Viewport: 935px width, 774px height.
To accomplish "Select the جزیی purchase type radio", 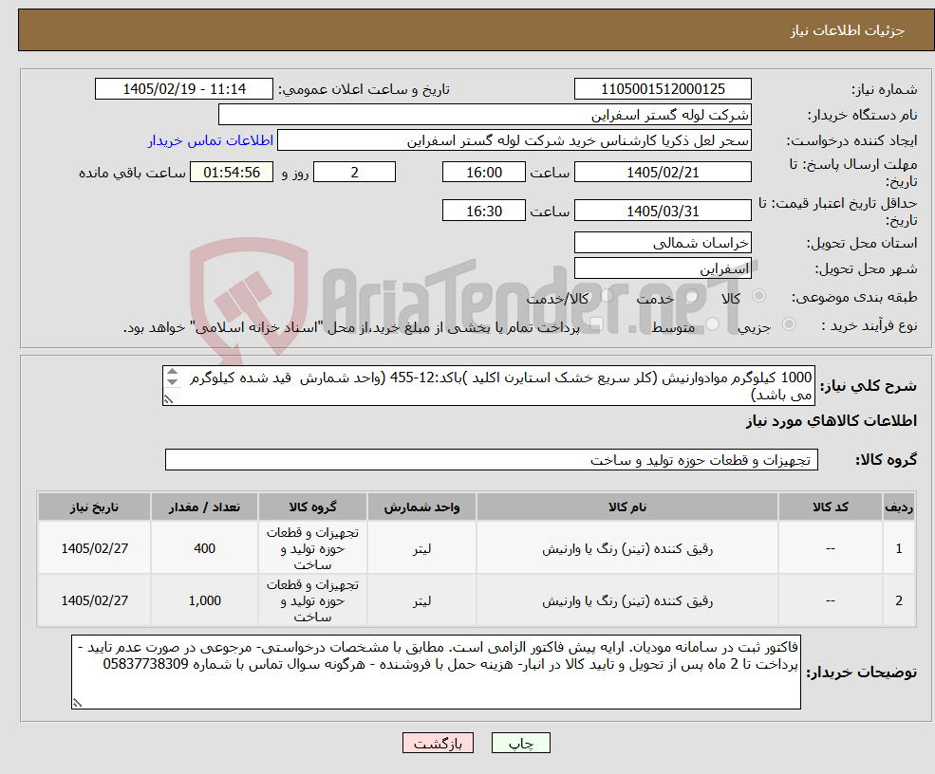I will (x=788, y=324).
